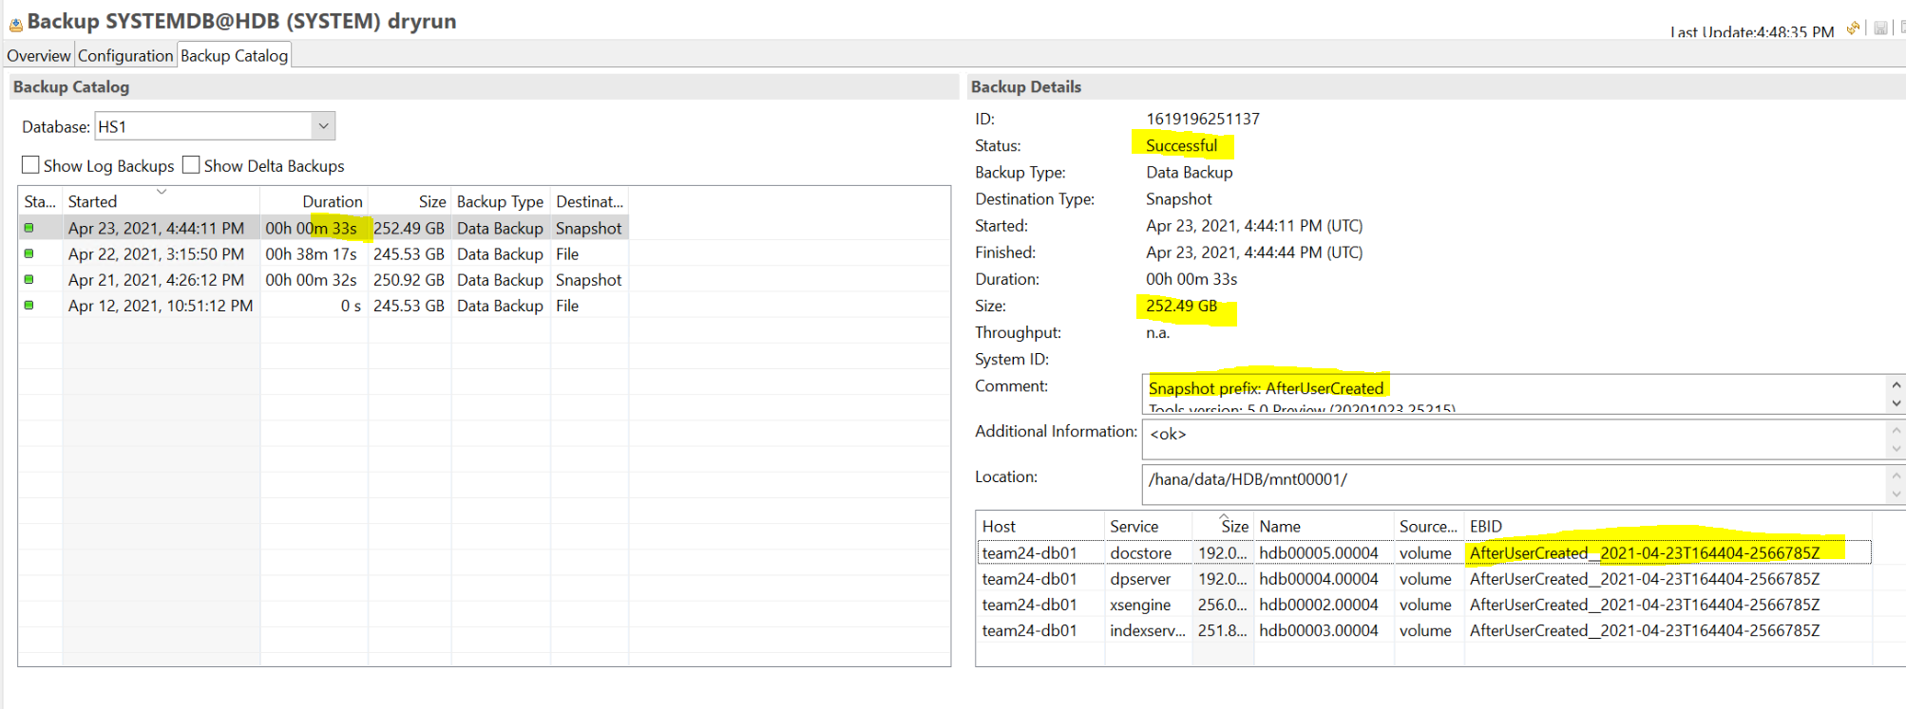
Task: Sort by the Destinat... column header
Action: click(589, 201)
